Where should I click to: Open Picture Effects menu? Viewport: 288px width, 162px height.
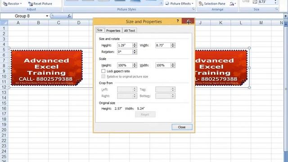(180, 4)
